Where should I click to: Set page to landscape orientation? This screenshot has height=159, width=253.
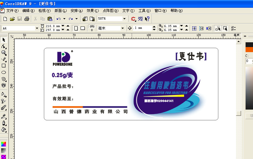tap(83, 29)
